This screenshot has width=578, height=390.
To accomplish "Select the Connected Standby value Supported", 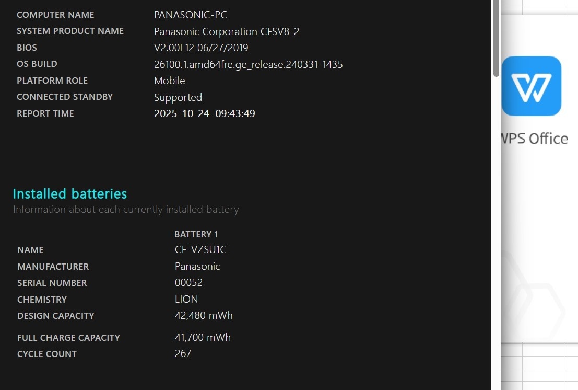I will point(178,97).
